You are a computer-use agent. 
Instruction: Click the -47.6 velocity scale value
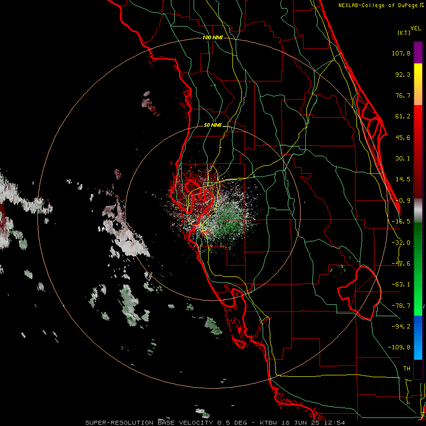coord(401,264)
